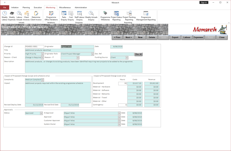
Task: Expand the IE Approver dropdown
Action: click(119, 113)
